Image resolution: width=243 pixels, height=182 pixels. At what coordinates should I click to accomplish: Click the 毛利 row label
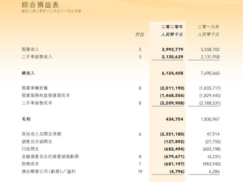click(26, 119)
